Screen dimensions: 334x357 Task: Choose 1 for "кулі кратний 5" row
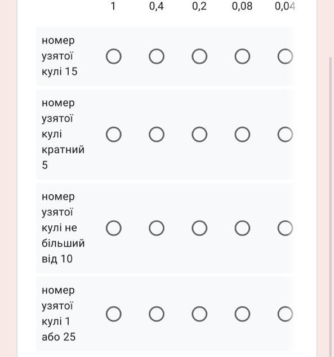click(114, 135)
